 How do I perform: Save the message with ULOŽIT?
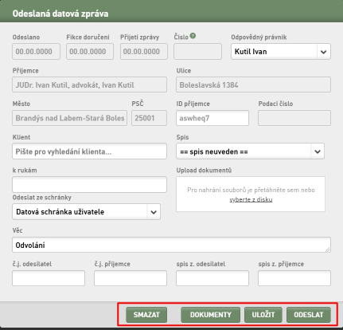tap(263, 315)
